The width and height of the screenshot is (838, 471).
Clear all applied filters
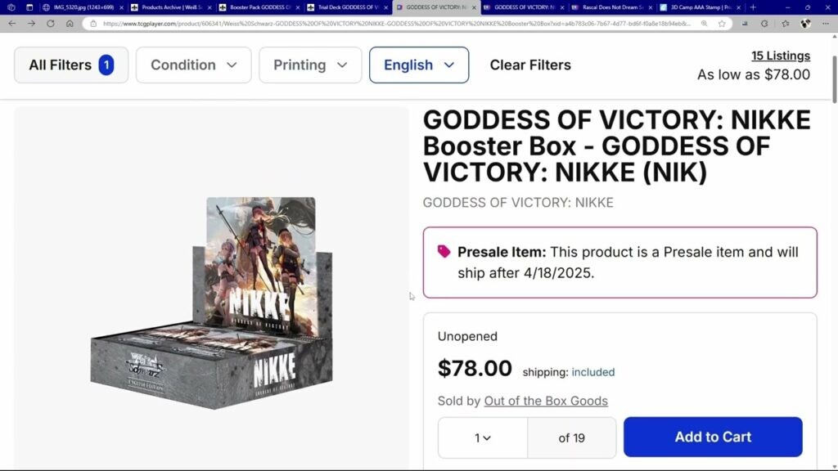[x=530, y=65]
